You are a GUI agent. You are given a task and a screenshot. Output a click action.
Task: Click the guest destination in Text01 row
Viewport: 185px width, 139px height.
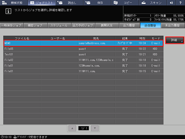click(x=82, y=54)
